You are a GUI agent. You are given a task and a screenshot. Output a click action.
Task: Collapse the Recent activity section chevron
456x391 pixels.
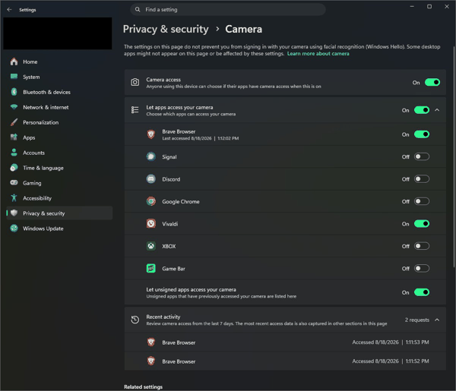[437, 320]
